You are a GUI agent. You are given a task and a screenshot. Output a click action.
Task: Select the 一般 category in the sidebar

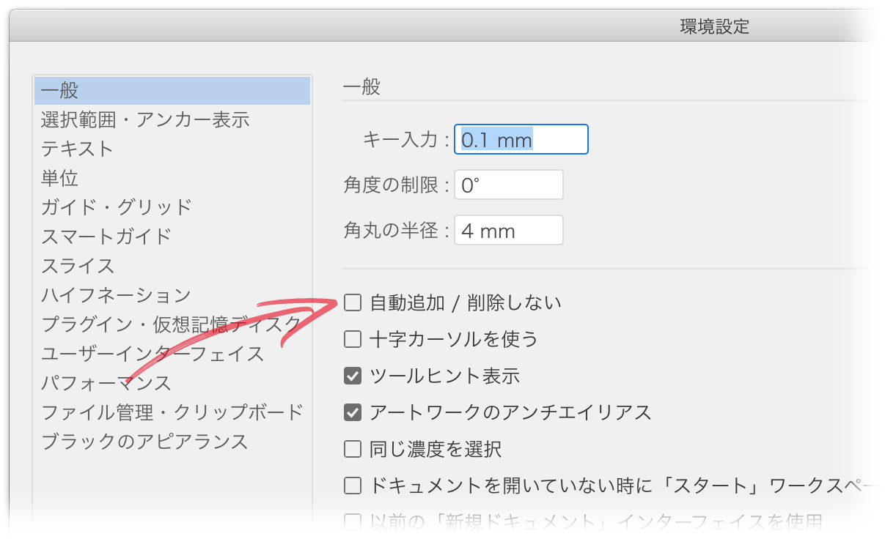(172, 90)
